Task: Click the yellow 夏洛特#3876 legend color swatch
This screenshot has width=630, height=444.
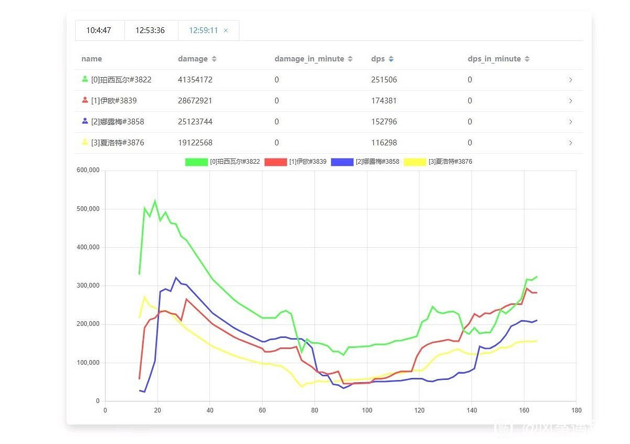Action: tap(415, 162)
